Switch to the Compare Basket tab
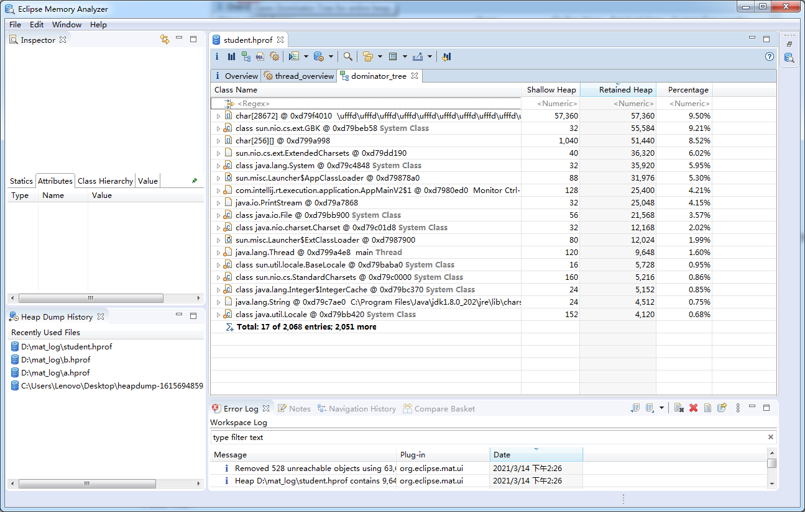Screen dimensions: 805x512 click(439, 408)
